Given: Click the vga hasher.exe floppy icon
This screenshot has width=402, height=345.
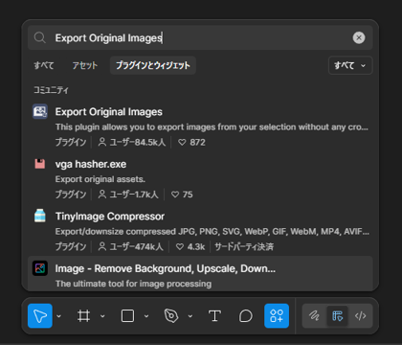Looking at the screenshot, I should click(x=40, y=164).
